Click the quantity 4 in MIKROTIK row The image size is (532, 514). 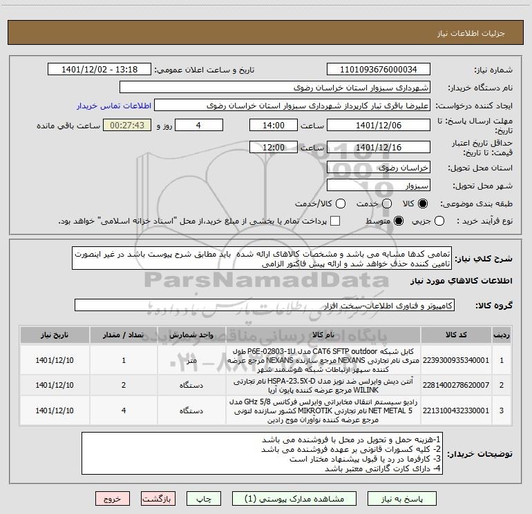[124, 411]
